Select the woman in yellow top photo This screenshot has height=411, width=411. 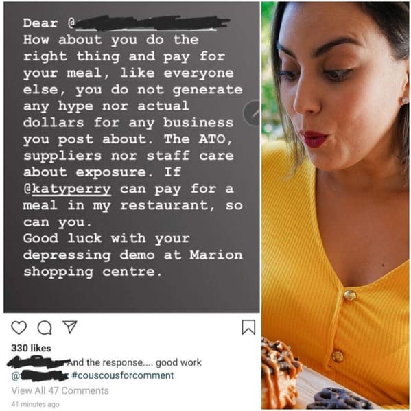tap(336, 206)
